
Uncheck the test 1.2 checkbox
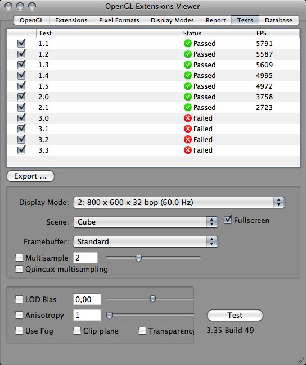pyautogui.click(x=21, y=54)
